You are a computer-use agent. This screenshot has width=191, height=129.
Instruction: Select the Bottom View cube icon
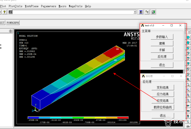[188, 74]
